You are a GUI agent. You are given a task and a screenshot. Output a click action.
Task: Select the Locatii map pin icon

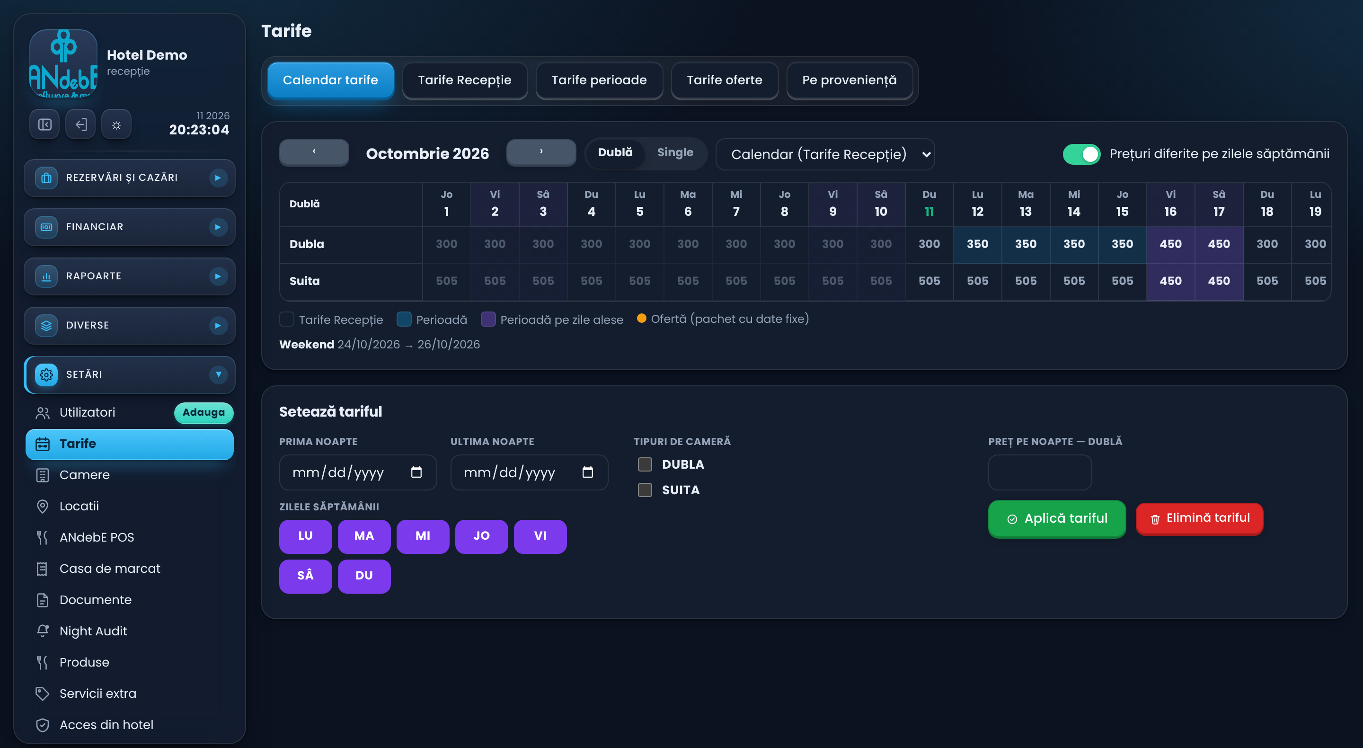43,506
